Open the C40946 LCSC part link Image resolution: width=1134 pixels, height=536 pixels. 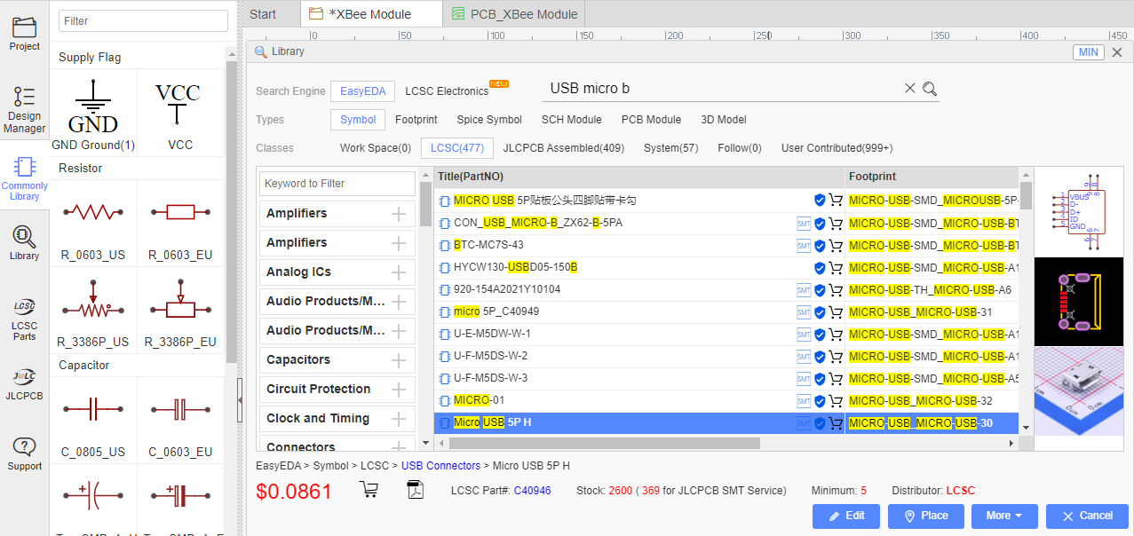tap(532, 491)
